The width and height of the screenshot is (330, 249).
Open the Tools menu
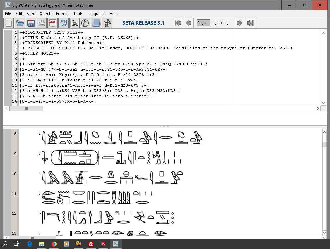point(78,14)
